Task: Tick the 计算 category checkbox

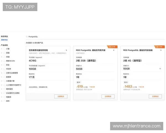Action: tap(4, 49)
